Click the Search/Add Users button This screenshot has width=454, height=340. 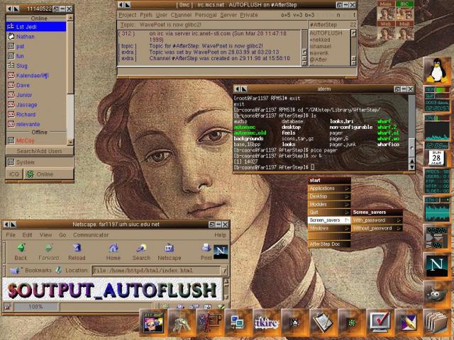pos(40,151)
